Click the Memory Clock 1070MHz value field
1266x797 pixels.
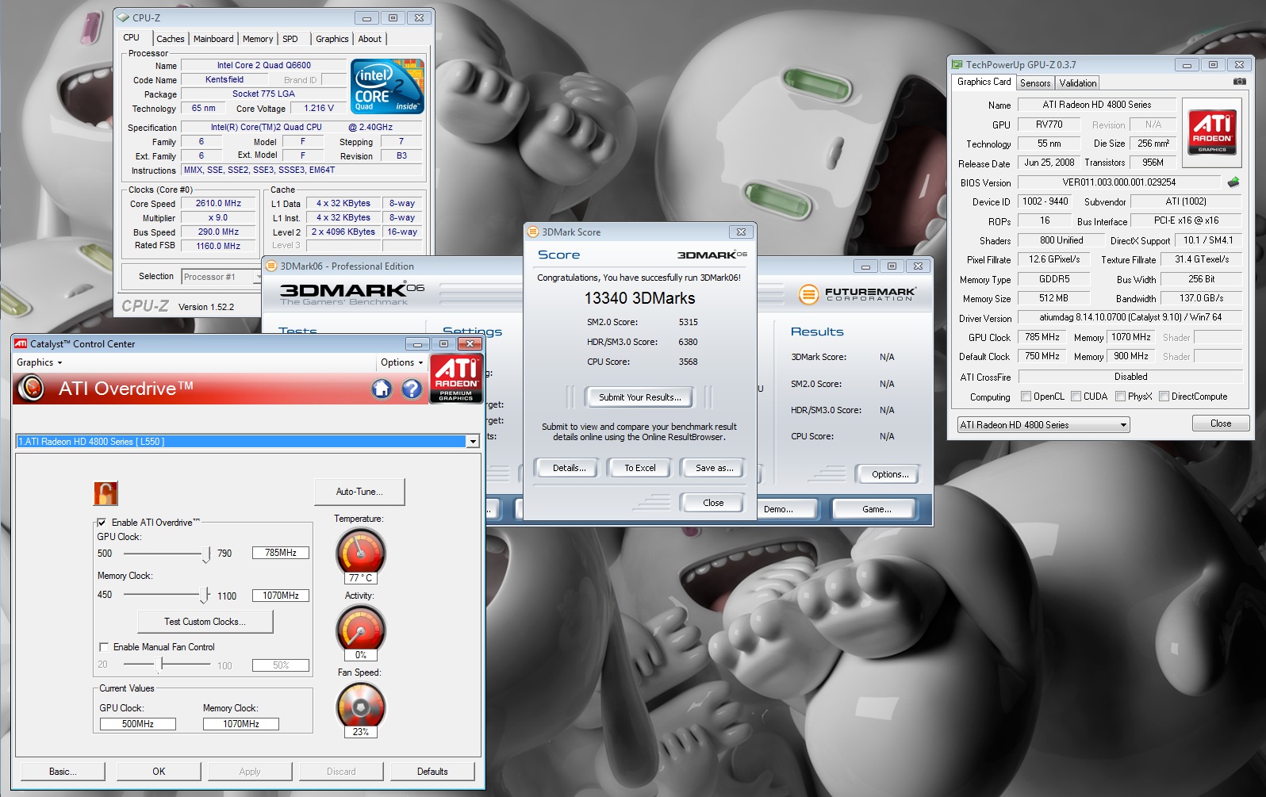point(281,596)
